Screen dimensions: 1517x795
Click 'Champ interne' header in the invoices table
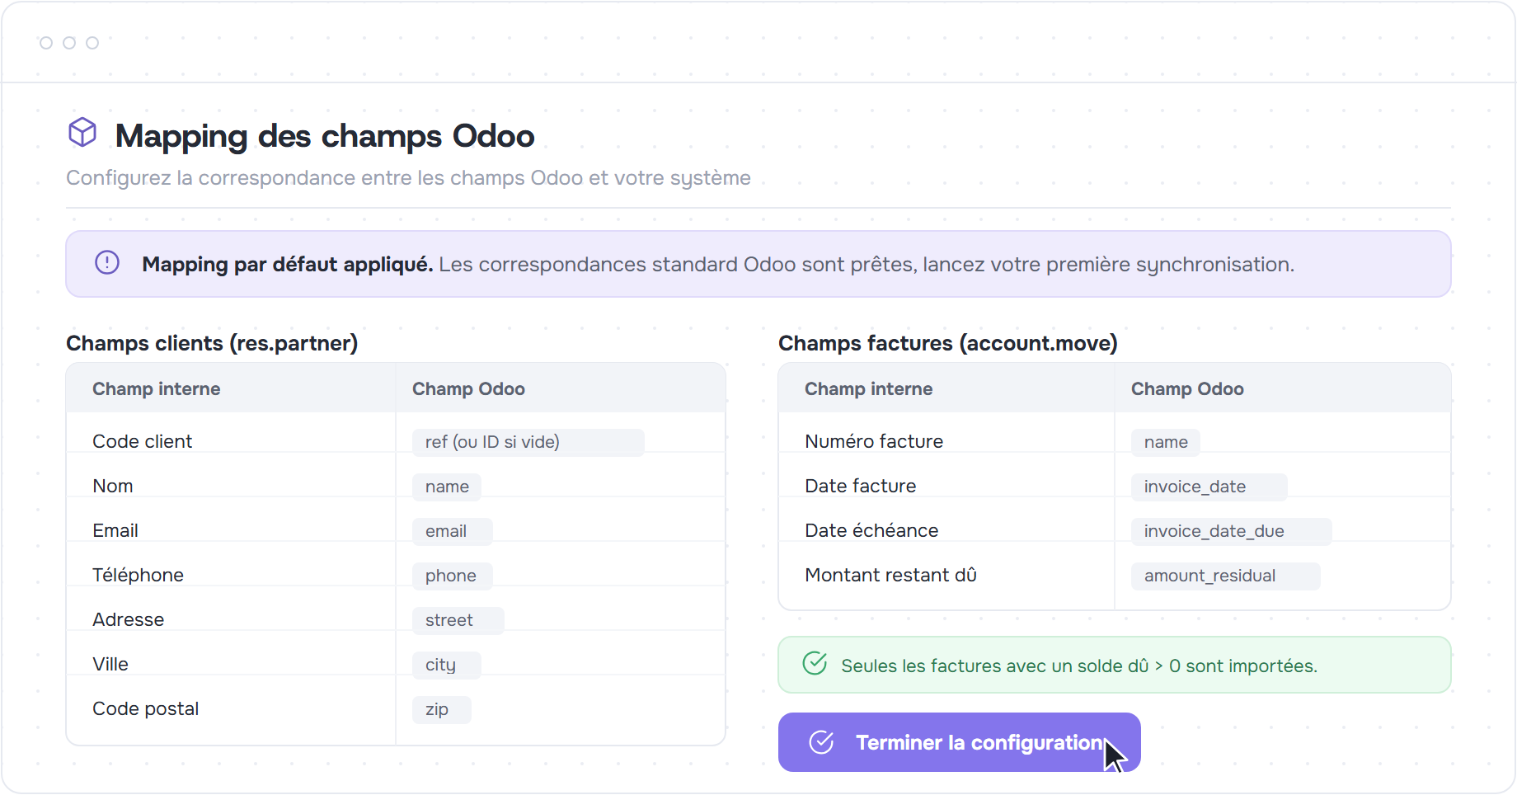(x=868, y=388)
